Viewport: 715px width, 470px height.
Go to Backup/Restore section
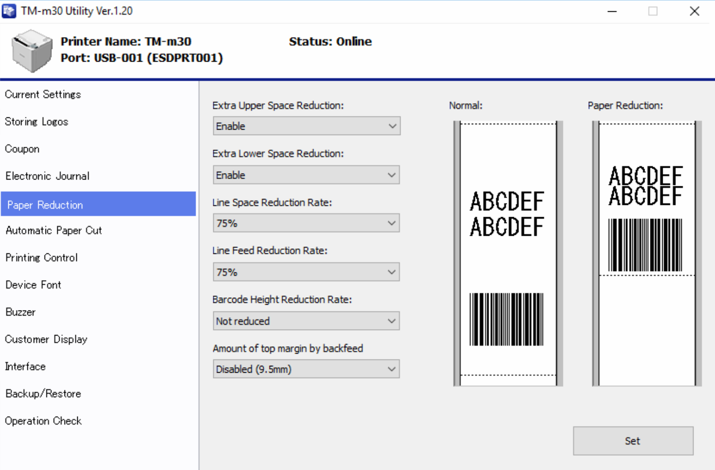(43, 394)
